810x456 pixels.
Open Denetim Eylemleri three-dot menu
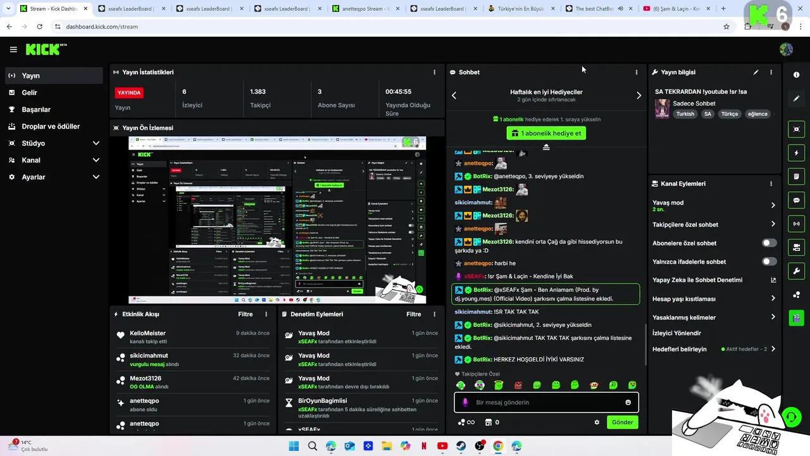pyautogui.click(x=434, y=314)
